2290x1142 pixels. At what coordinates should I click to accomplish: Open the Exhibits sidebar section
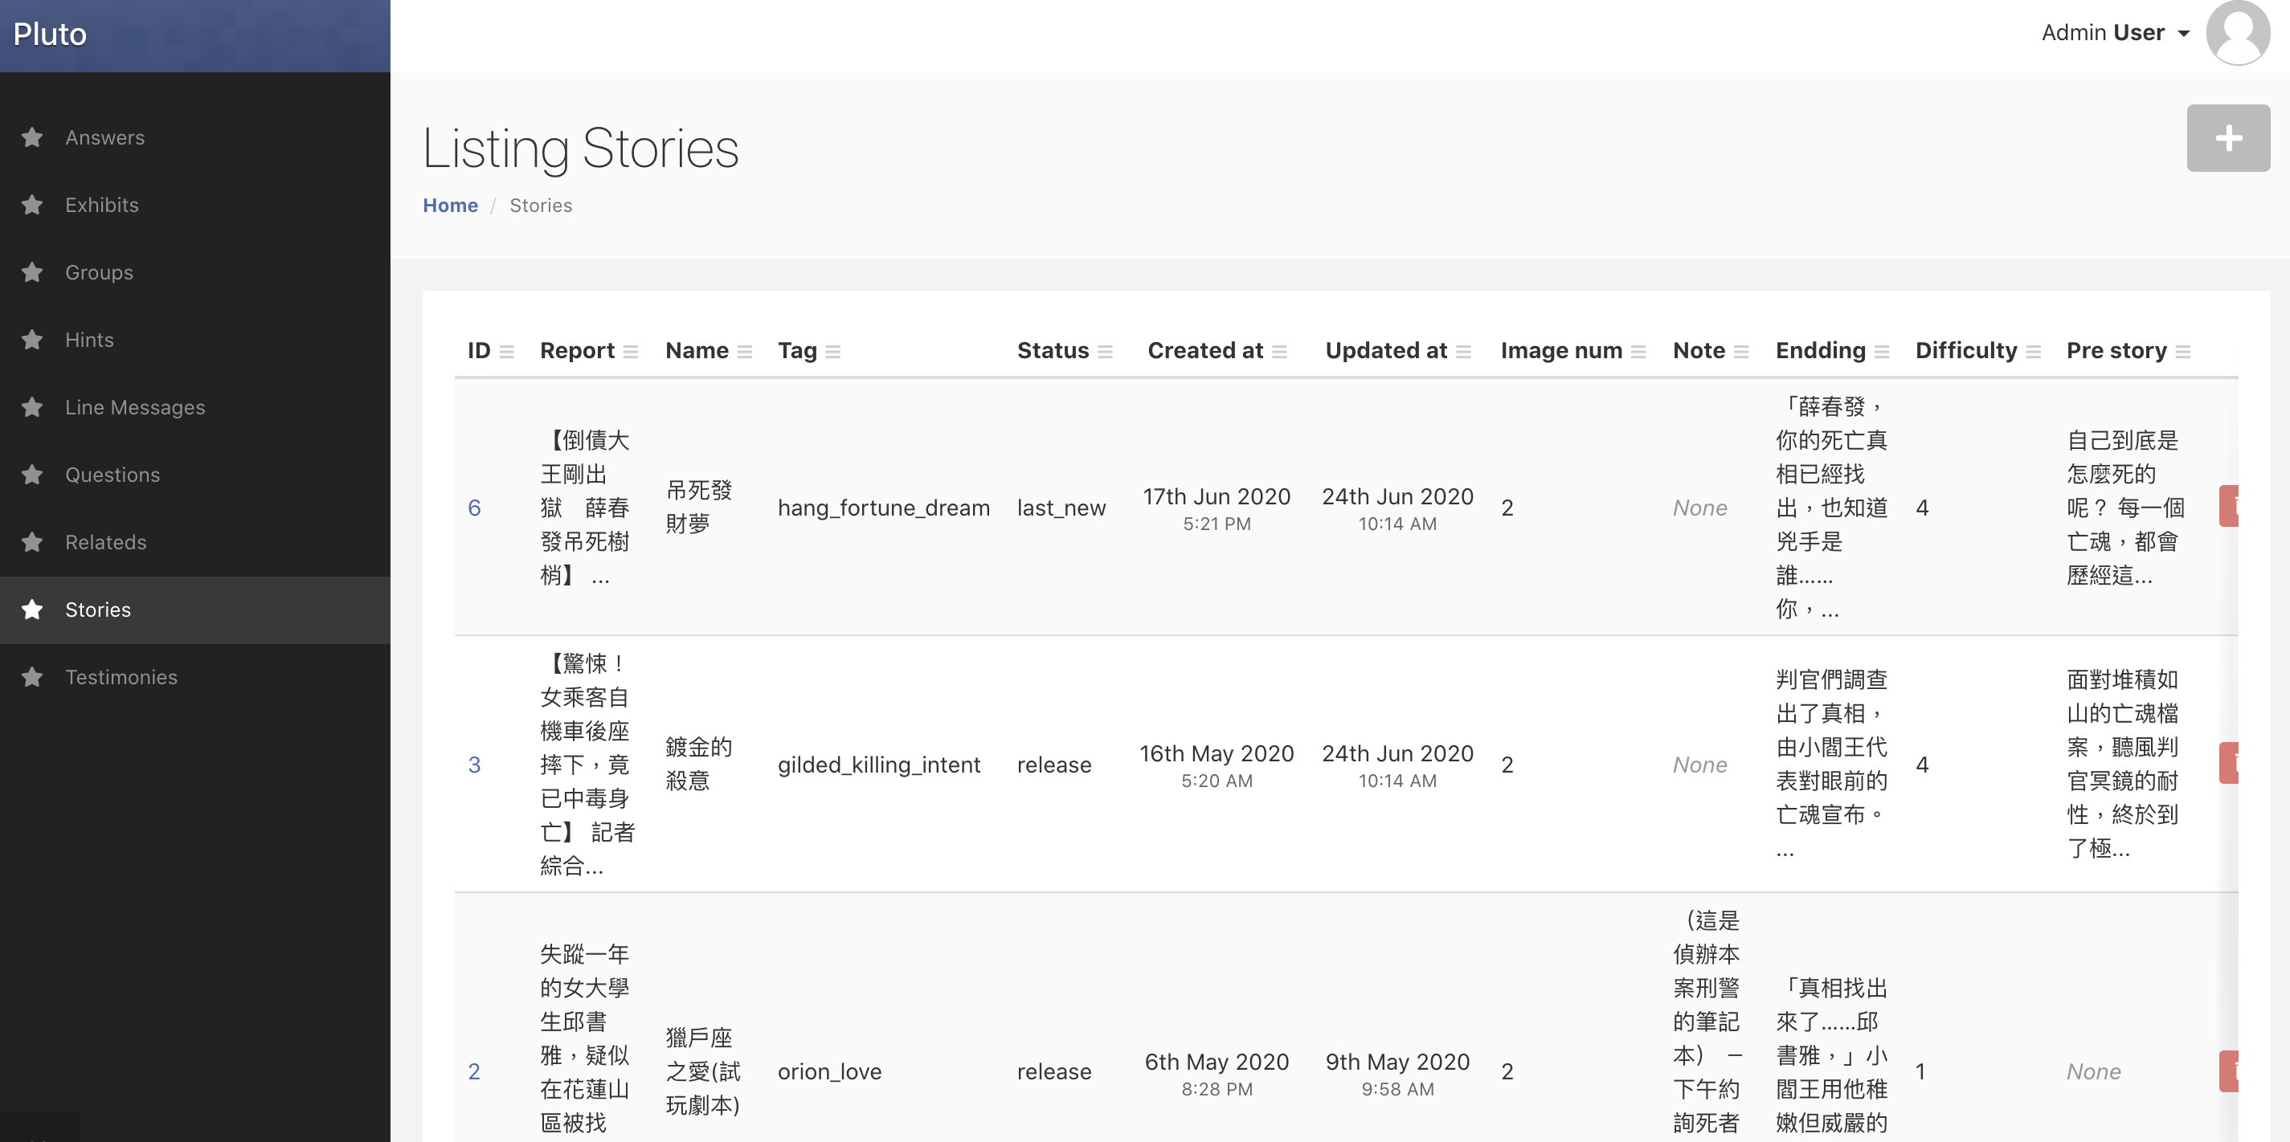194,206
